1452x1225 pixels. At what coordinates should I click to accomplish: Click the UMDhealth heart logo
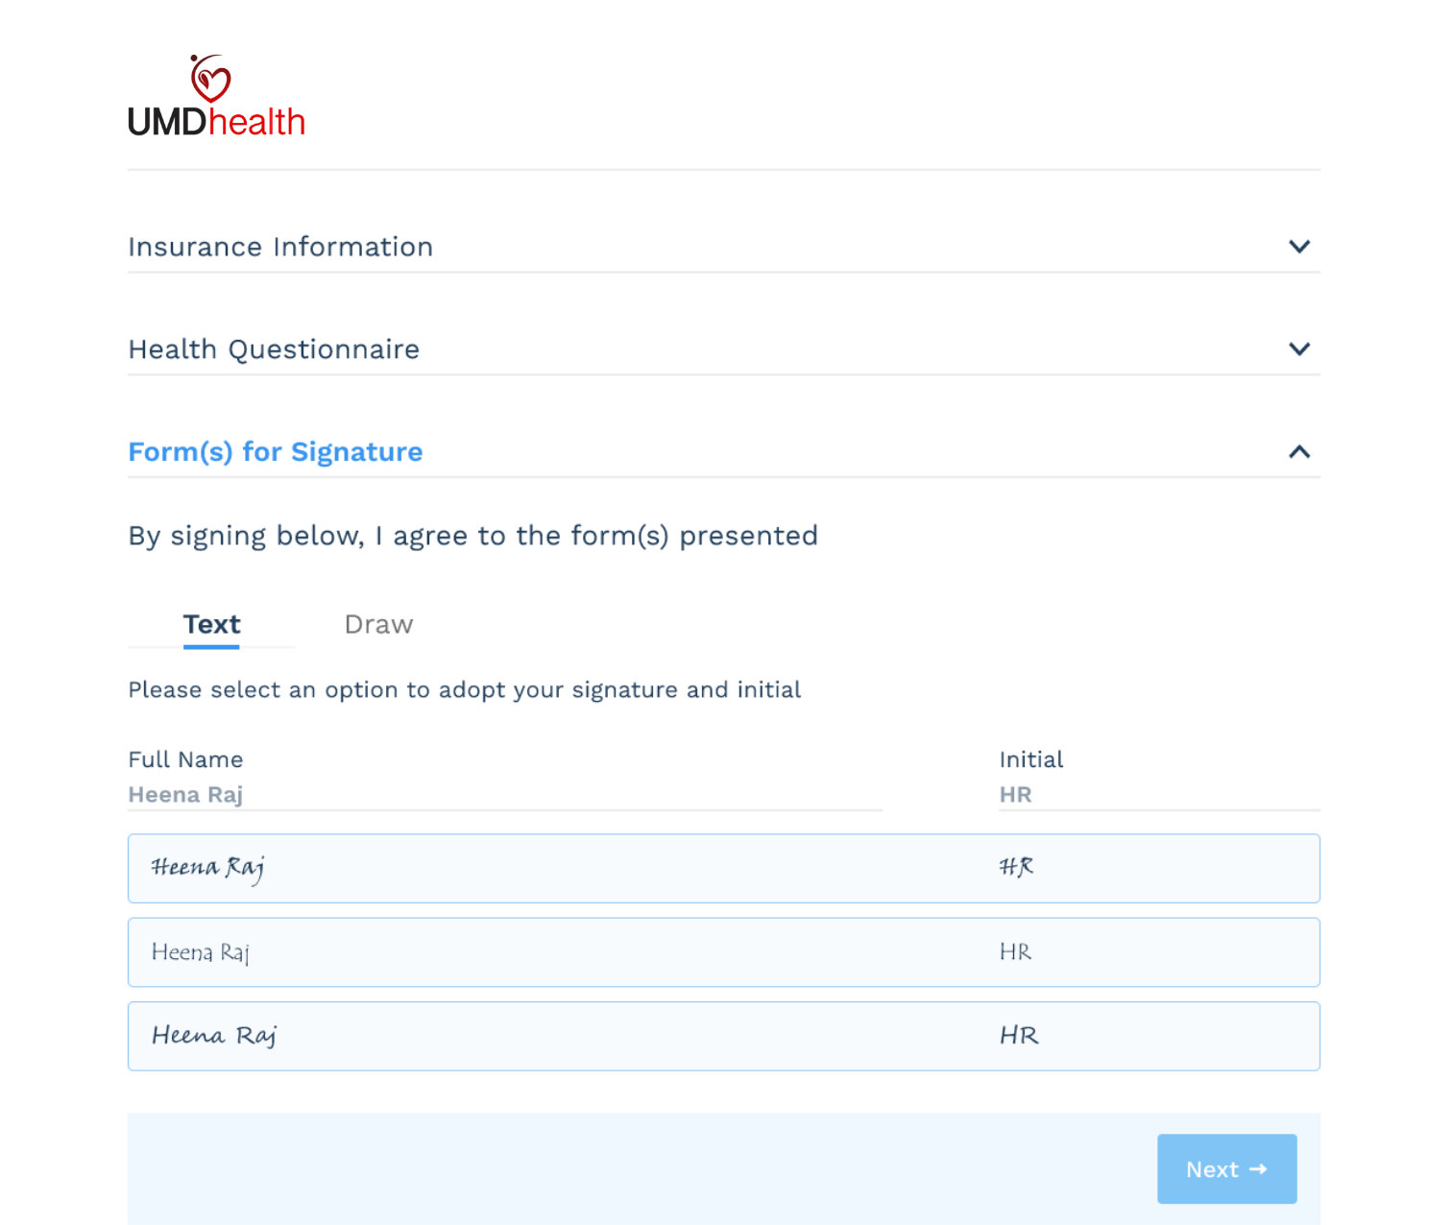point(210,79)
